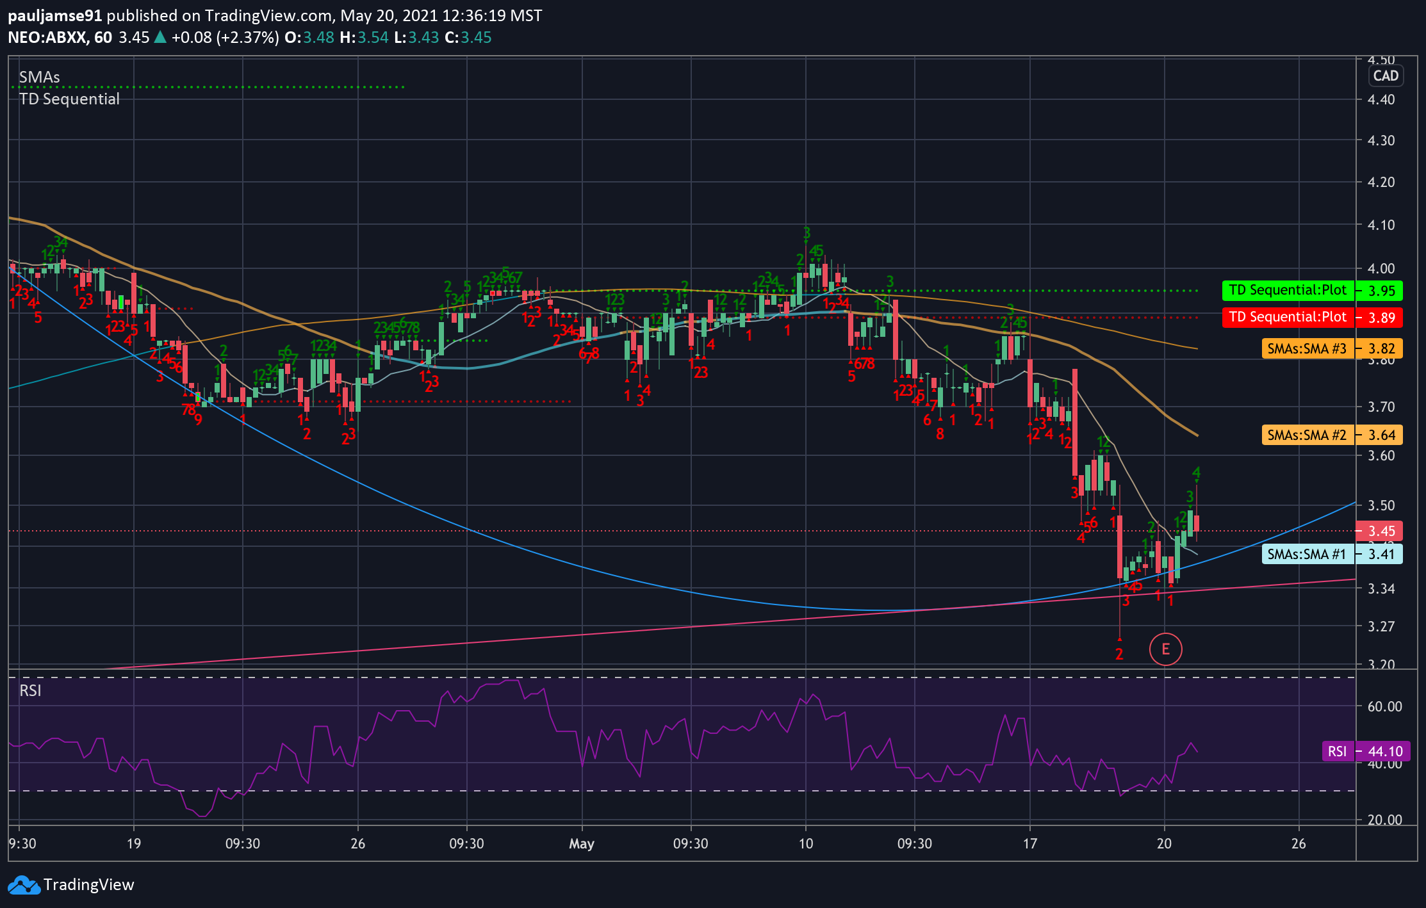Select the TD Sequential indicator legend

click(69, 99)
